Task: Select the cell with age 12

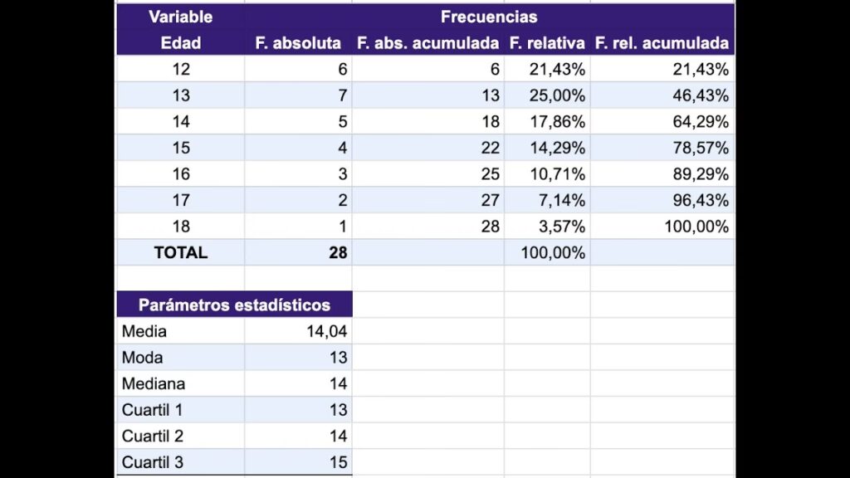Action: click(x=180, y=70)
